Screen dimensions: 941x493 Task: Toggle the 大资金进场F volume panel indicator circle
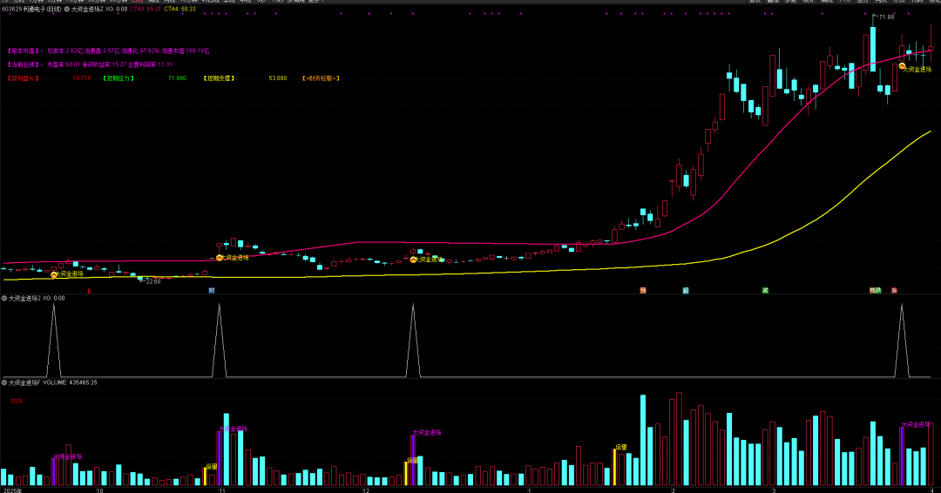click(x=3, y=382)
